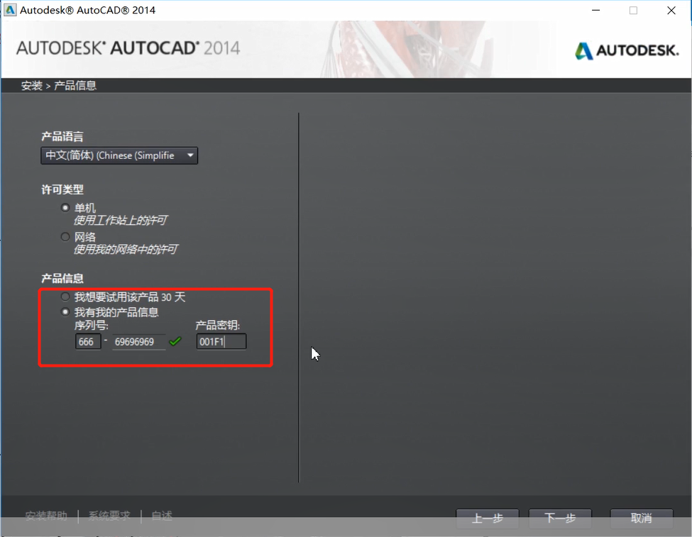Select 单机 license type
This screenshot has height=537, width=692.
click(x=65, y=207)
